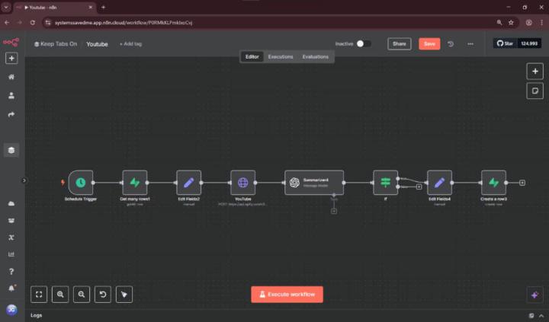This screenshot has width=549, height=322.
Task: Open the cloud admin panel icon
Action: tap(11, 203)
